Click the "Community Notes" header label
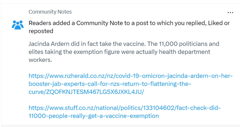 [50, 12]
